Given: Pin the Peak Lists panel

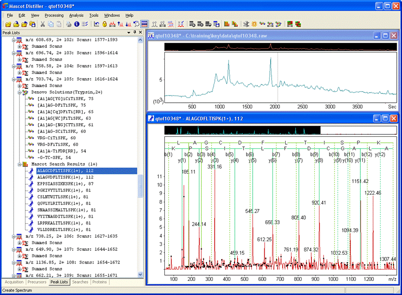Looking at the screenshot, I should click(x=135, y=33).
